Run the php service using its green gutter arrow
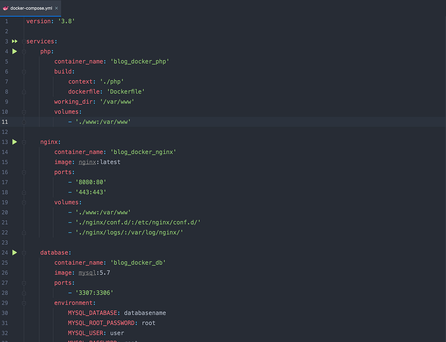The height and width of the screenshot is (342, 446). [x=14, y=51]
